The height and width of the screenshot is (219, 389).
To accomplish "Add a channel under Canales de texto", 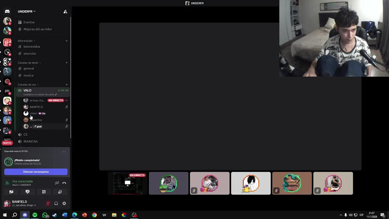I will pos(67,63).
